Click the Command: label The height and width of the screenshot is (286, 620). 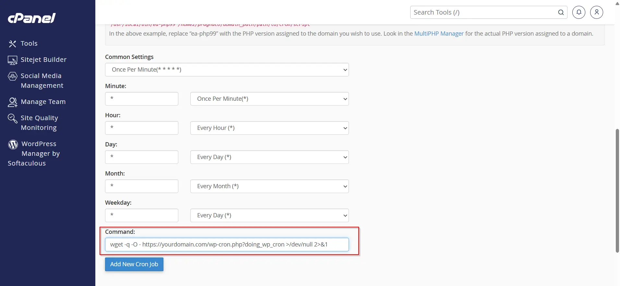pyautogui.click(x=120, y=232)
